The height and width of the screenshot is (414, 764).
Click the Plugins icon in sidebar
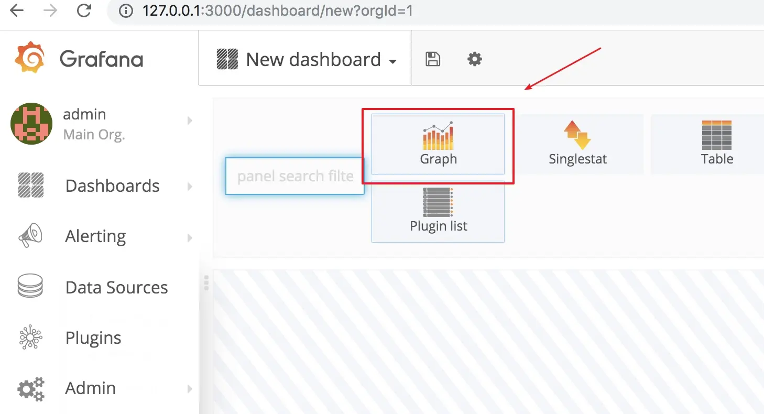pyautogui.click(x=30, y=337)
